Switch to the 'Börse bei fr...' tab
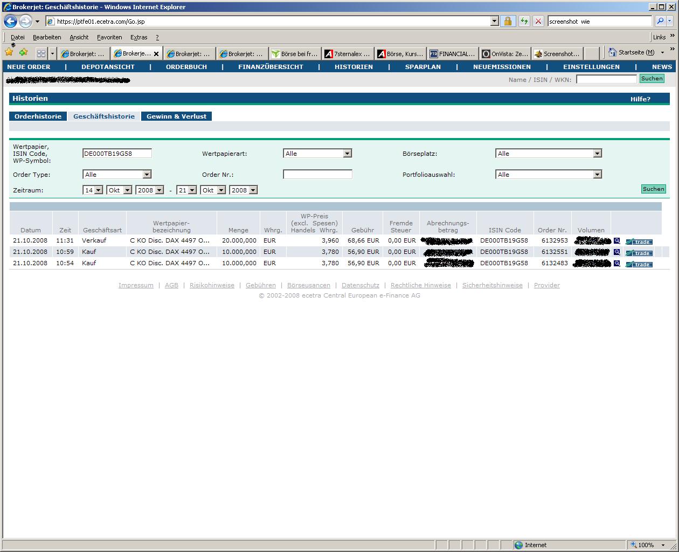Image resolution: width=679 pixels, height=552 pixels. pyautogui.click(x=295, y=53)
